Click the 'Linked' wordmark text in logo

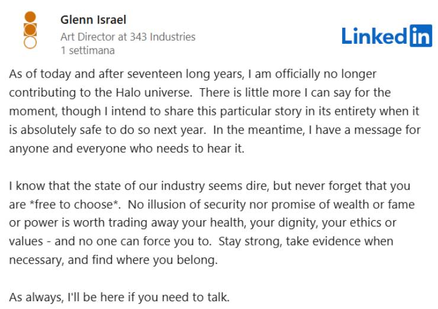coord(374,36)
